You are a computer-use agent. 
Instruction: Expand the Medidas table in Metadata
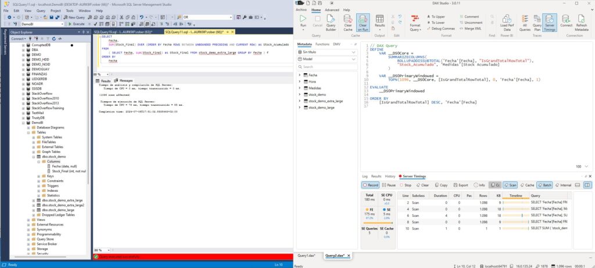coord(299,88)
